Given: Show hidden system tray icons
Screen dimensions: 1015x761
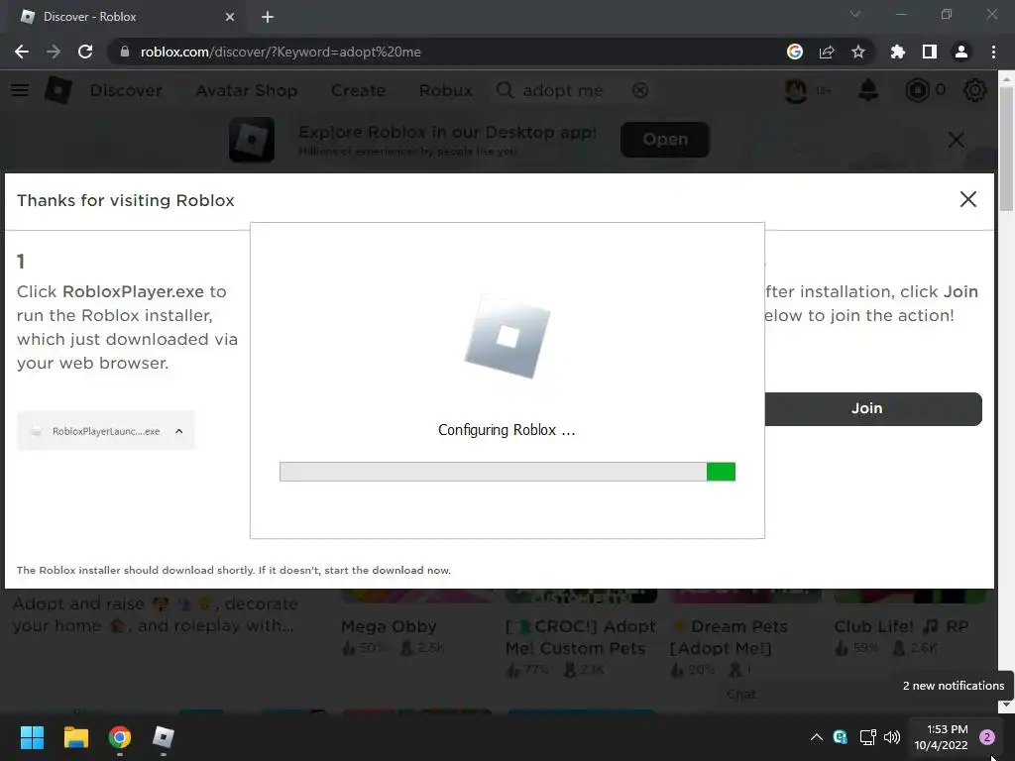Looking at the screenshot, I should point(817,737).
